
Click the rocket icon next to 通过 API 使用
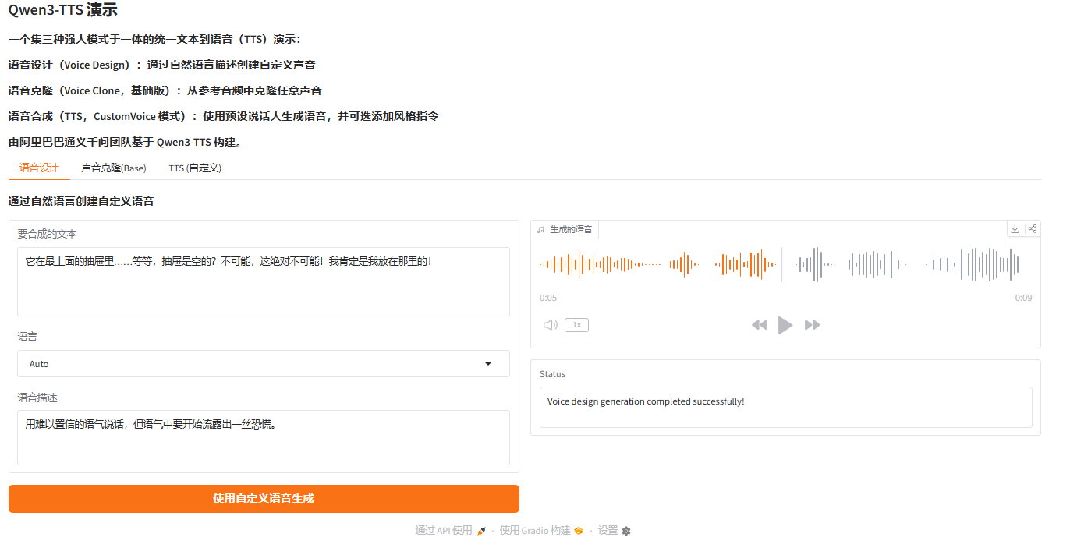coord(481,530)
